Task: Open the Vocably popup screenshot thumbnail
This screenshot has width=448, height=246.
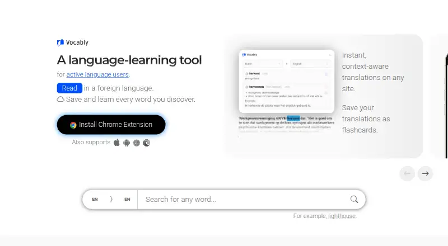Action: (x=287, y=81)
